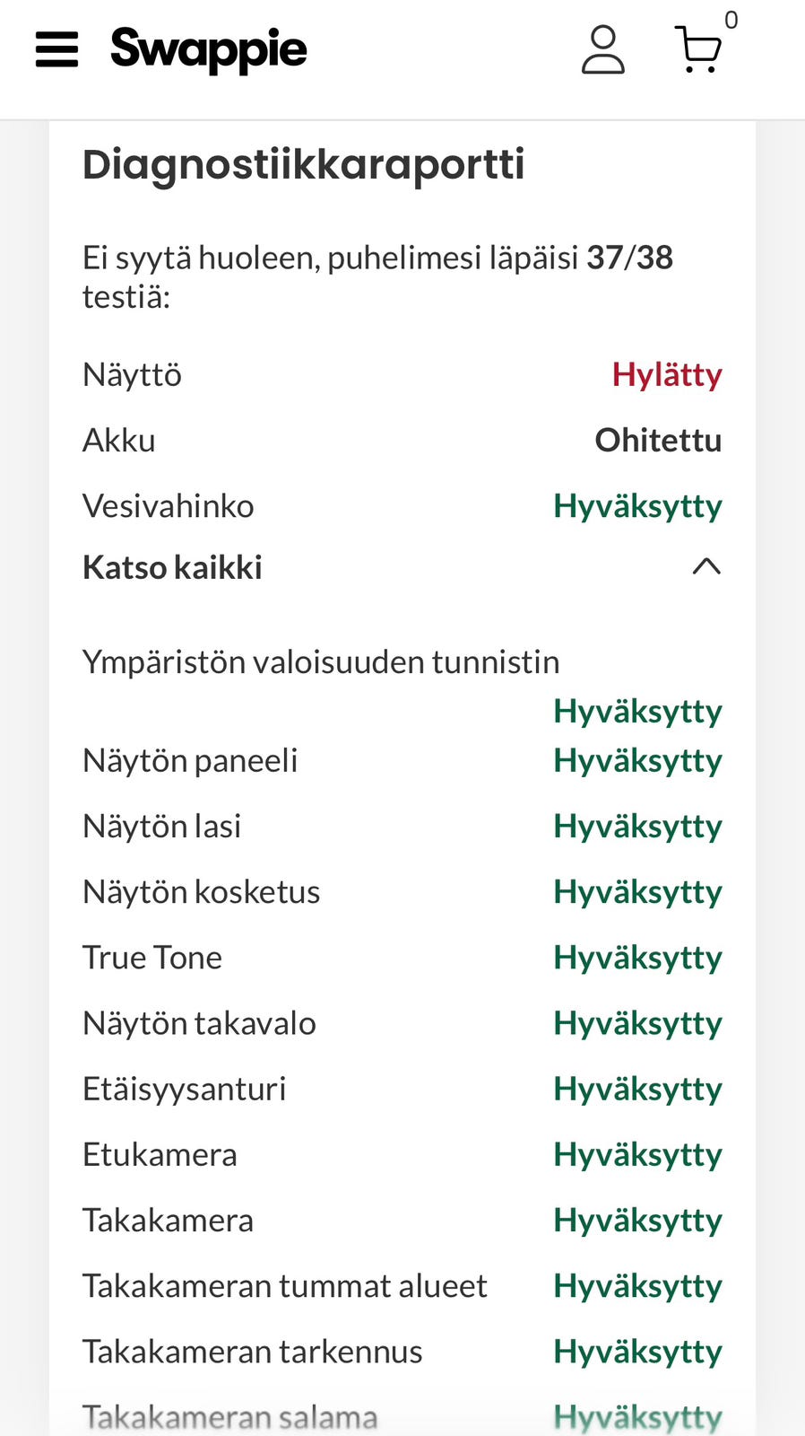The height and width of the screenshot is (1436, 805).
Task: Open the hamburger menu
Action: tap(56, 49)
